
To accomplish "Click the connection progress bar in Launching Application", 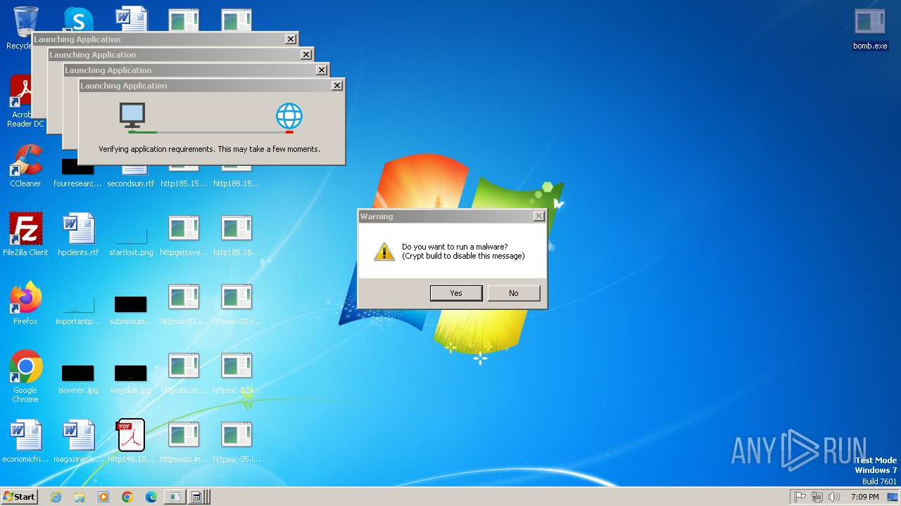I will point(211,131).
